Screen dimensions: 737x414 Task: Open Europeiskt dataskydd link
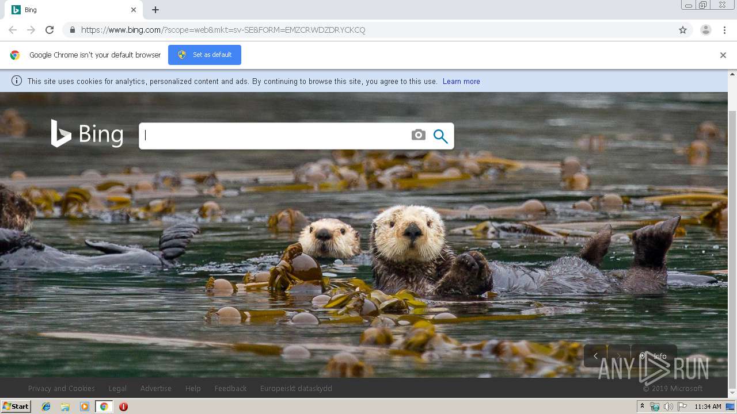tap(296, 389)
